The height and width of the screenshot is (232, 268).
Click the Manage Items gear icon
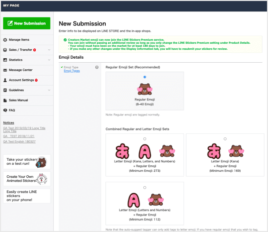pyautogui.click(x=5, y=40)
